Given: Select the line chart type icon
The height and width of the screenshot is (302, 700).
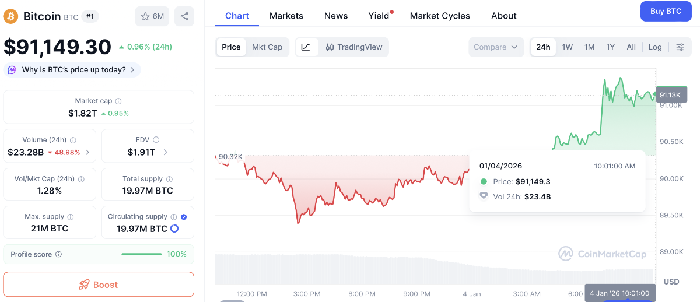Looking at the screenshot, I should (x=306, y=47).
